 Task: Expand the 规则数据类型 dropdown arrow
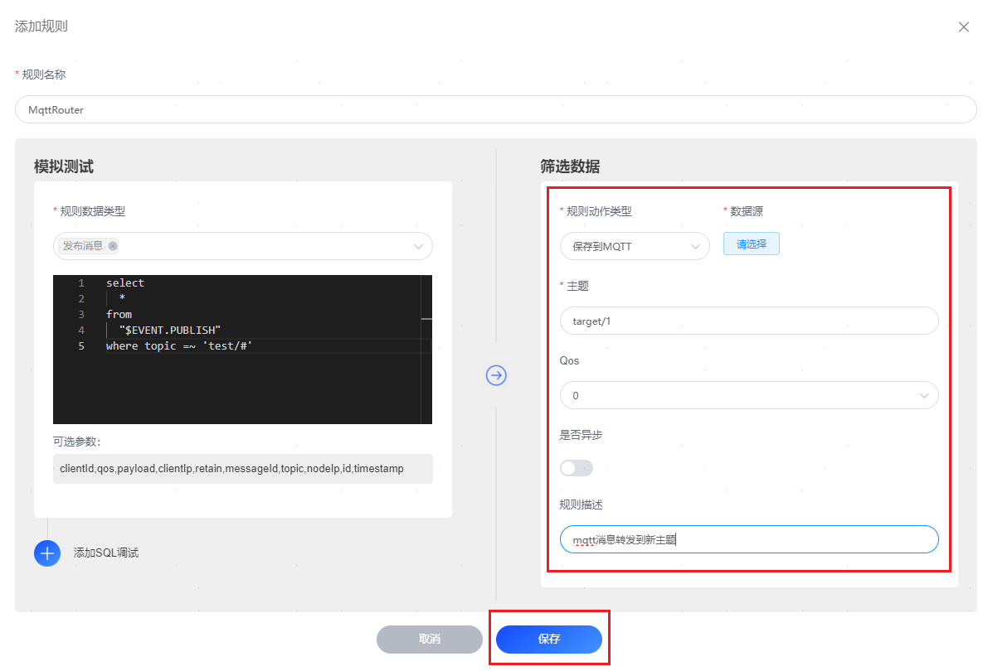[x=417, y=246]
